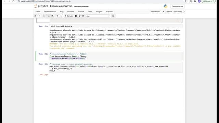Run the cell with the Запуск button
This screenshot has width=219, height=123.
pyautogui.click(x=68, y=16)
